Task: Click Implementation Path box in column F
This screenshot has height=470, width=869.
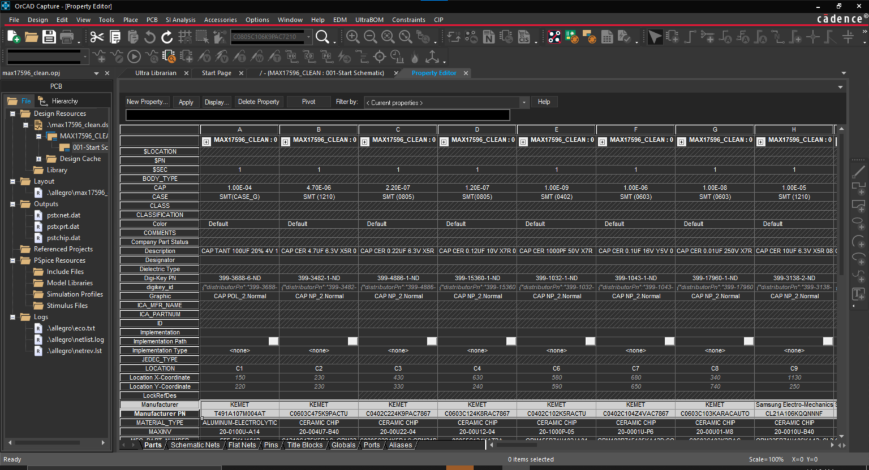Action: [x=669, y=341]
